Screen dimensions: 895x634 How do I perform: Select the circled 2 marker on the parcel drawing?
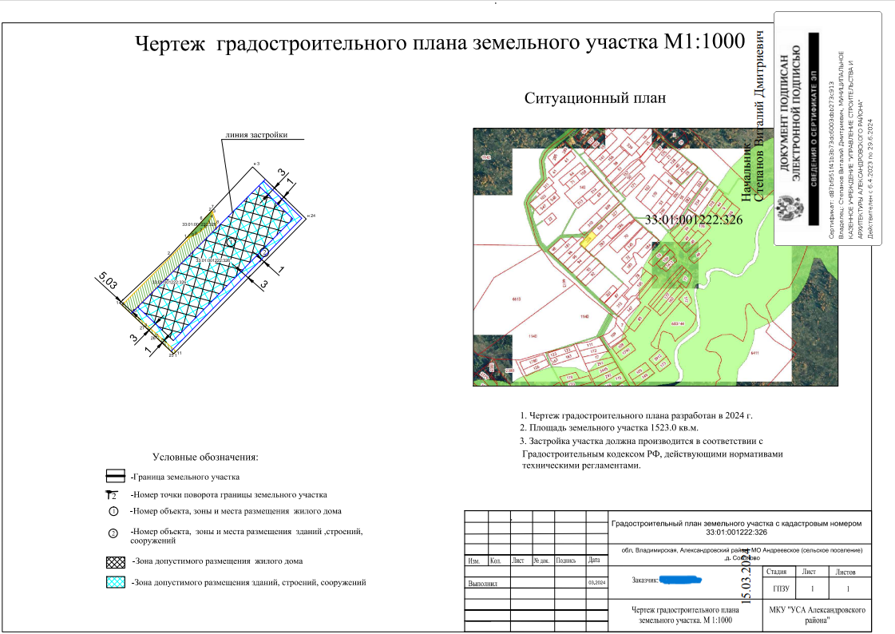tap(264, 252)
